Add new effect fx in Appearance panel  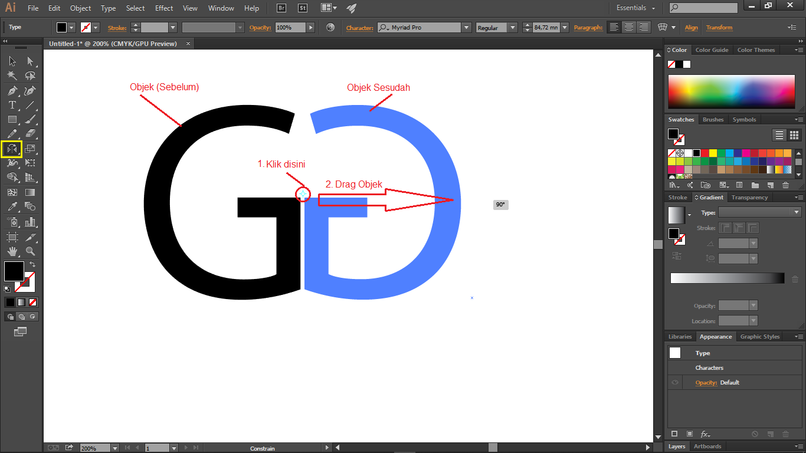(x=705, y=434)
